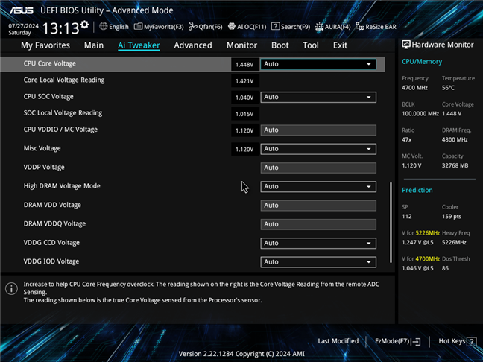Click VDDP Voltage Auto field
The image size is (483, 362).
click(318, 168)
